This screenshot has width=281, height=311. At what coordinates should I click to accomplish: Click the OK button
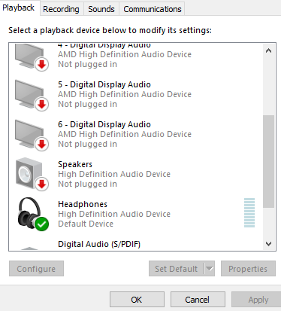click(137, 300)
